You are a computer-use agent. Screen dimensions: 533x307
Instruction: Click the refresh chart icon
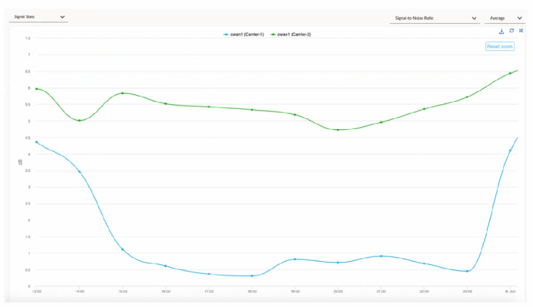(x=511, y=31)
